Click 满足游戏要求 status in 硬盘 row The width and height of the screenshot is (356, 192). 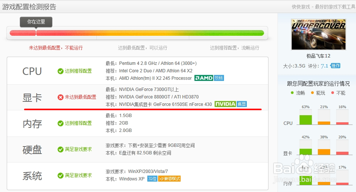tap(78, 149)
